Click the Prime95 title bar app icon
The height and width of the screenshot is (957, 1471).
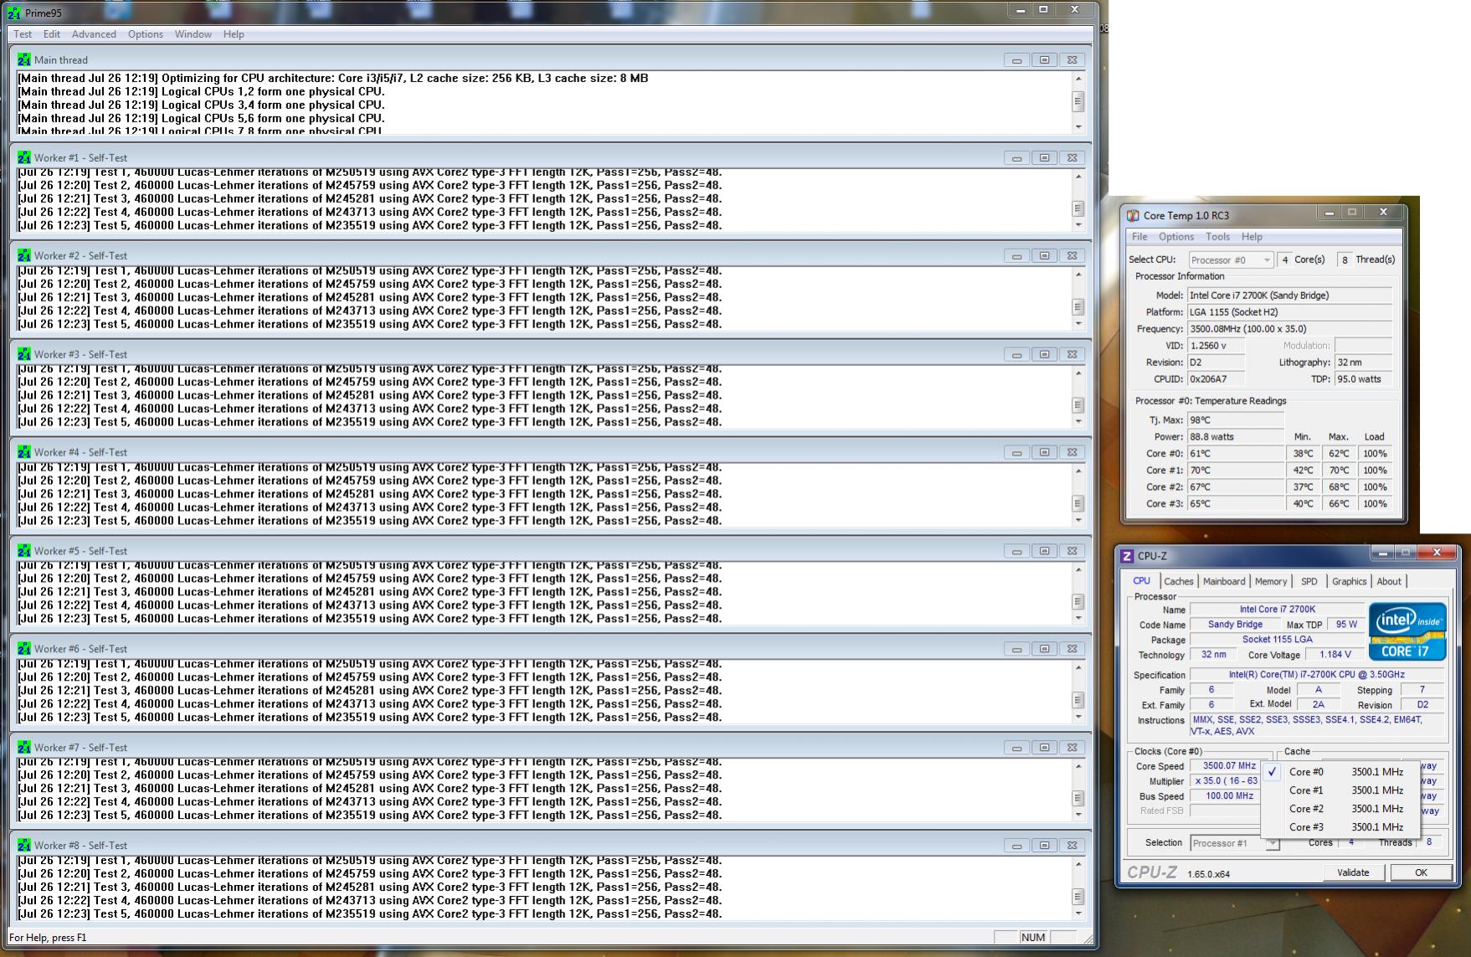tap(14, 13)
